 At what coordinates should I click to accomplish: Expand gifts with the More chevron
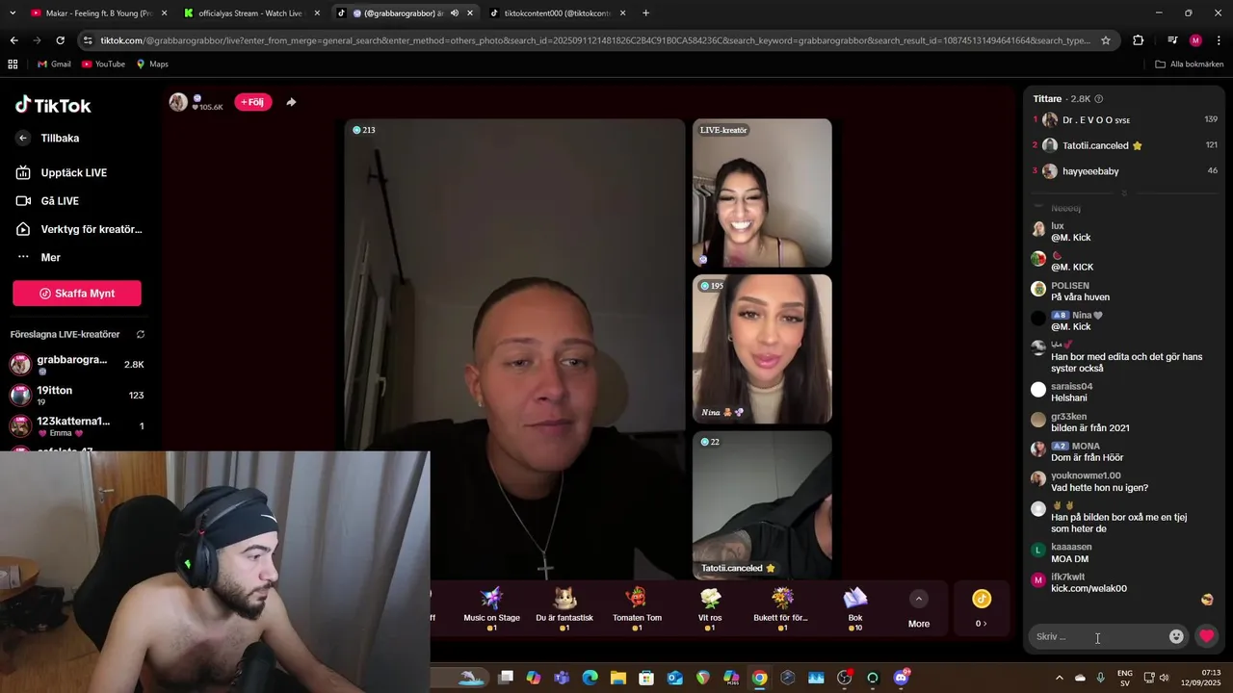pyautogui.click(x=919, y=599)
